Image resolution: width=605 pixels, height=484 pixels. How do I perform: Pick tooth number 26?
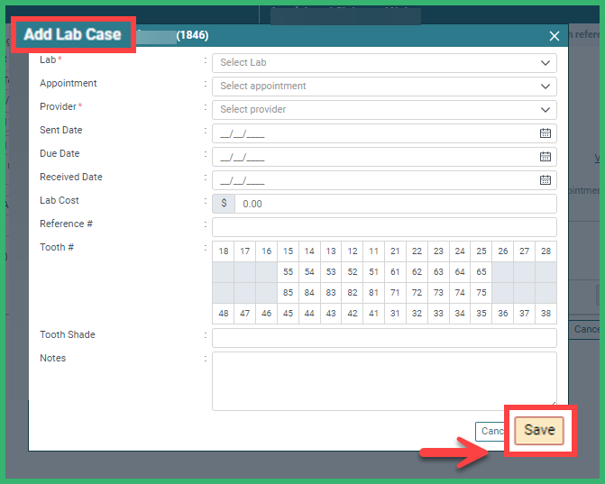[503, 251]
